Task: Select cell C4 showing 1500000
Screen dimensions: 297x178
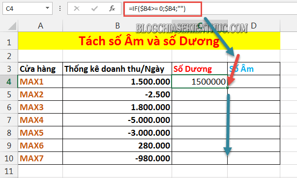Action: (x=200, y=82)
